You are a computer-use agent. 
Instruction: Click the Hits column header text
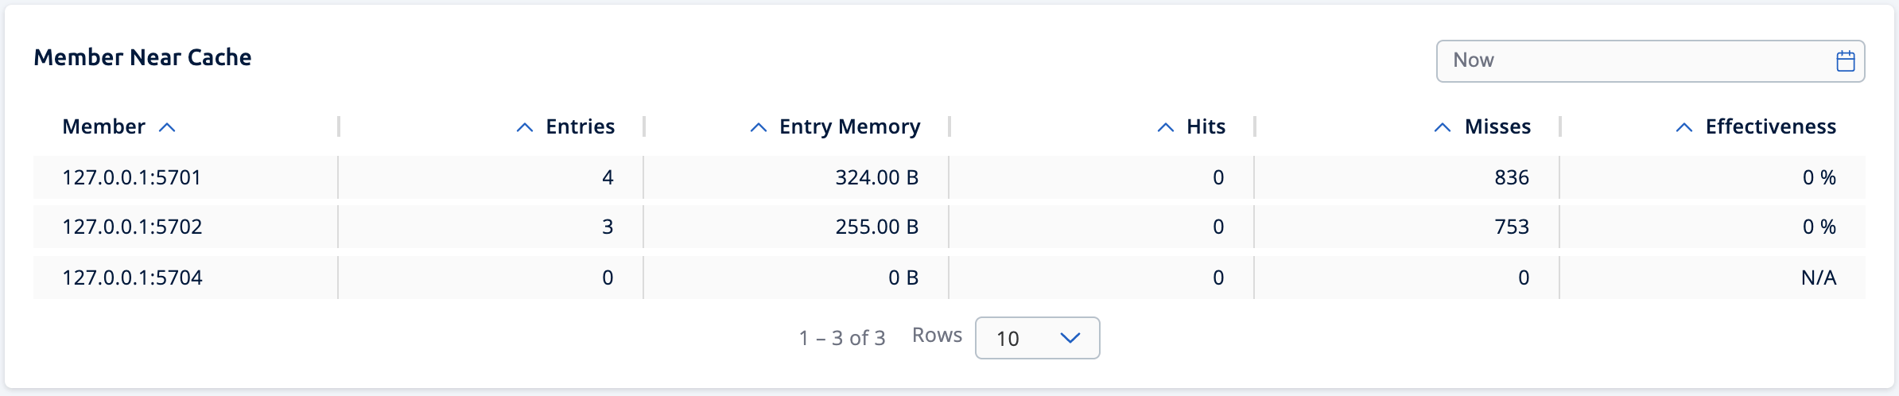tap(1206, 127)
